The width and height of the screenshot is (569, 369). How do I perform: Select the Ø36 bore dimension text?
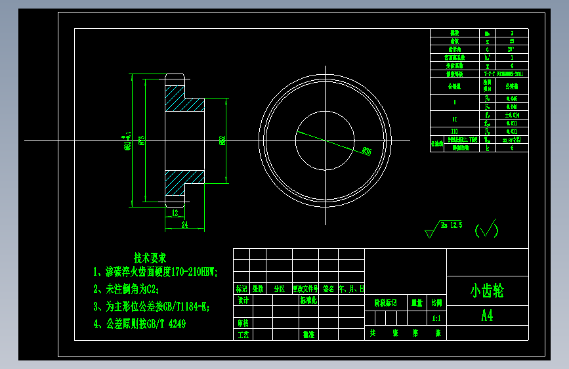(x=366, y=151)
